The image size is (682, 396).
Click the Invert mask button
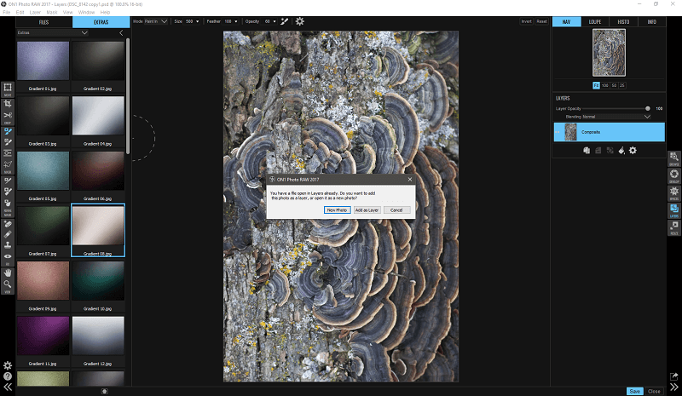click(x=526, y=21)
